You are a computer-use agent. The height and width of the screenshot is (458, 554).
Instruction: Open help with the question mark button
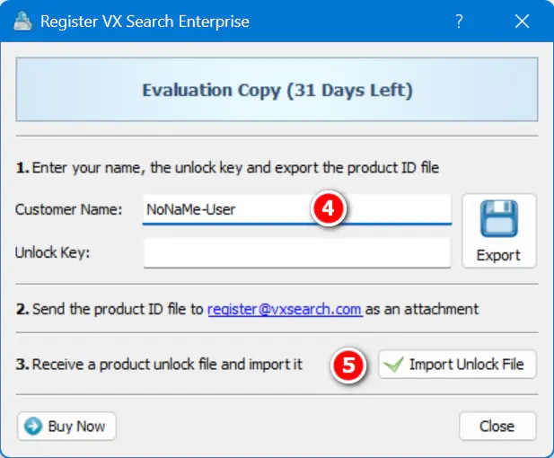pos(460,22)
